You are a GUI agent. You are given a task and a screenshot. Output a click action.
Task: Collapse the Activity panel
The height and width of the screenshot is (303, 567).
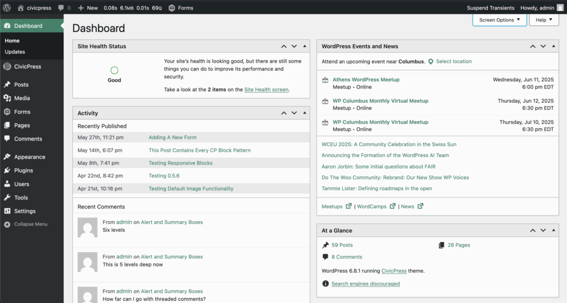(305, 113)
